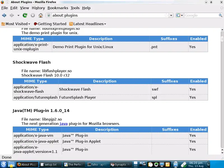The image size is (224, 168).
Task: Click the Stop loading button
Action: [33, 15]
